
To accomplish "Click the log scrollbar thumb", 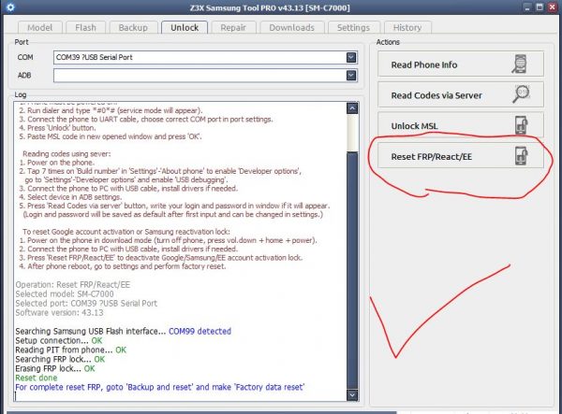I will coord(352,270).
